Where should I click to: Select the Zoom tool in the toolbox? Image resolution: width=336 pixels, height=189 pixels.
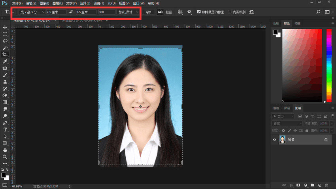[5, 157]
